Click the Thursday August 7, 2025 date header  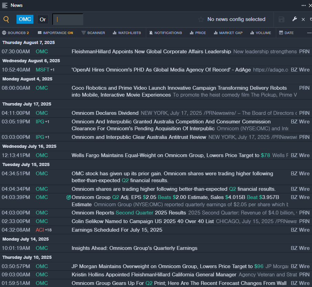point(29,43)
